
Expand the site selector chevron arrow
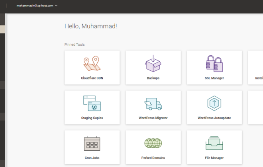(56, 6)
